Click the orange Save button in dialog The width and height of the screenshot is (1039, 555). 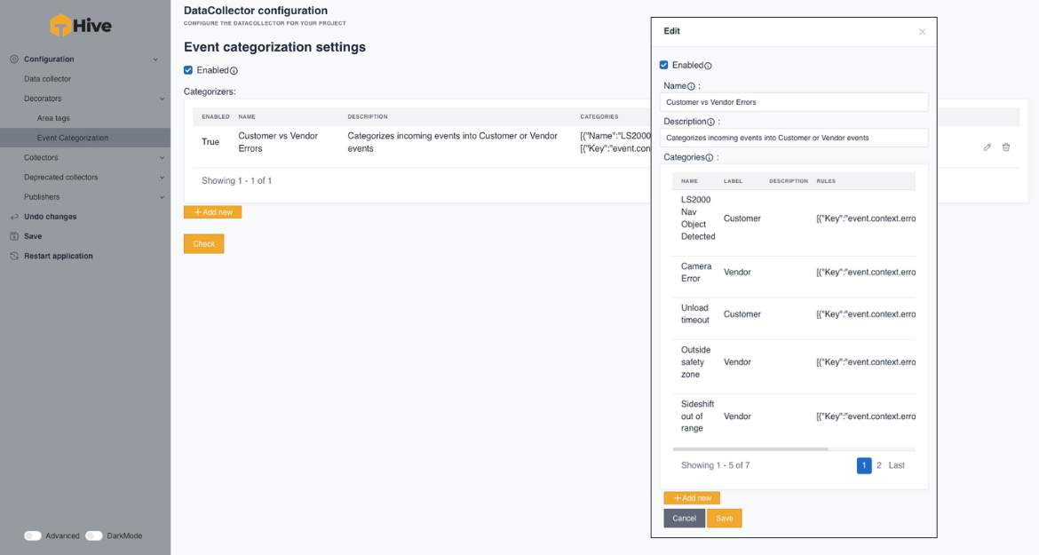coord(724,519)
